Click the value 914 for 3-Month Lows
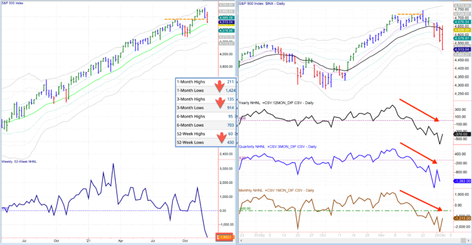The image size is (472, 245). tap(230, 108)
